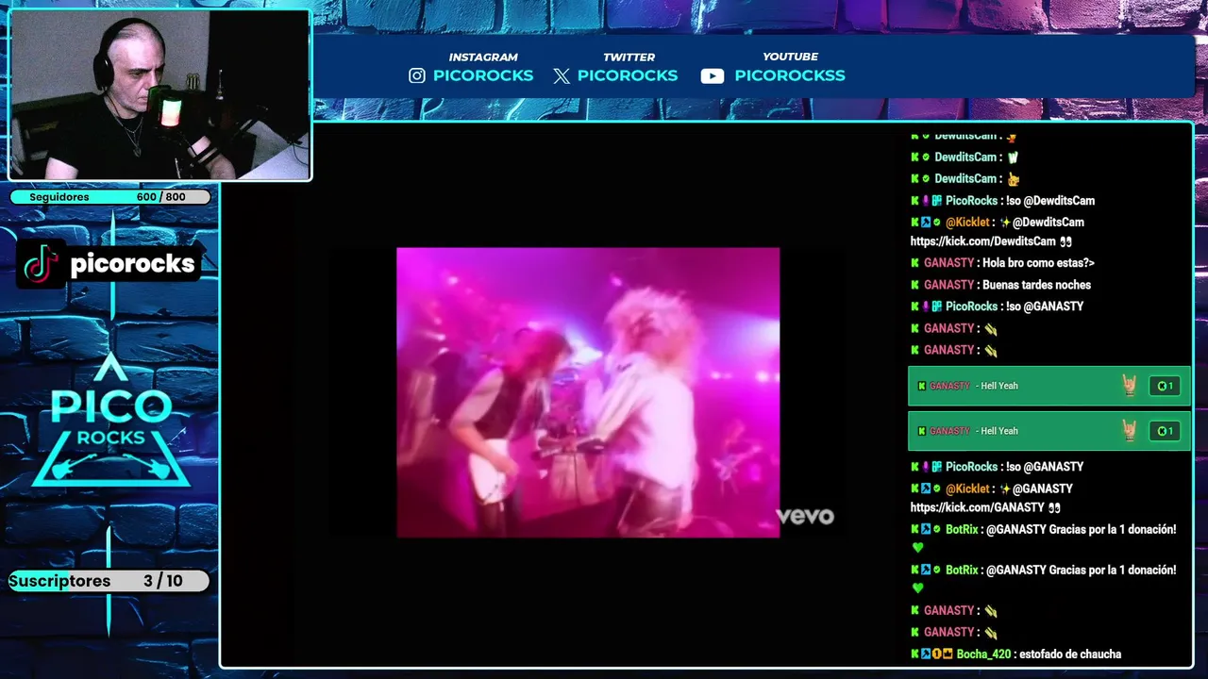The width and height of the screenshot is (1208, 679).
Task: Click the yellow number 1 badge beside Bocha_420
Action: [x=937, y=654]
